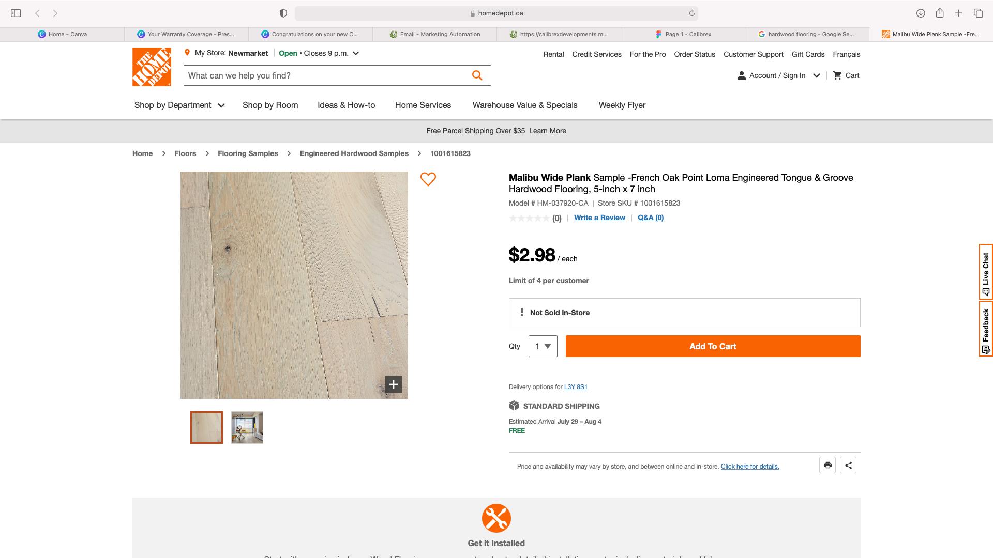993x558 pixels.
Task: Expand Shop by Department menu
Action: (179, 105)
